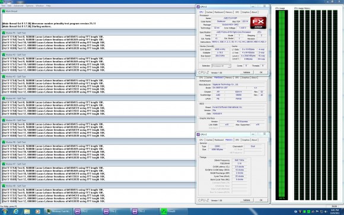The width and height of the screenshot is (344, 215).
Task: Click the Mainboard Manufacturer value field
Action: click(x=238, y=84)
